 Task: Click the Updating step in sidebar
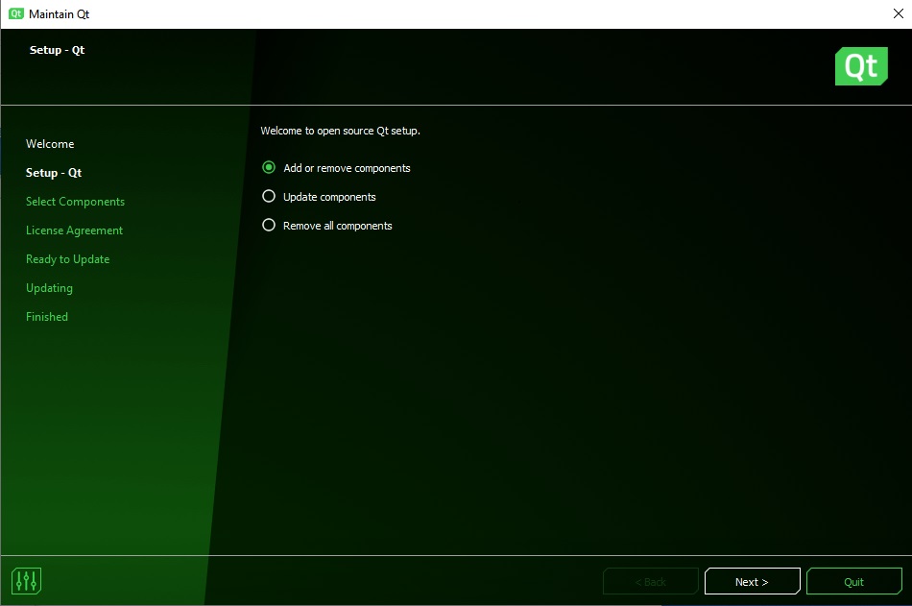click(49, 288)
